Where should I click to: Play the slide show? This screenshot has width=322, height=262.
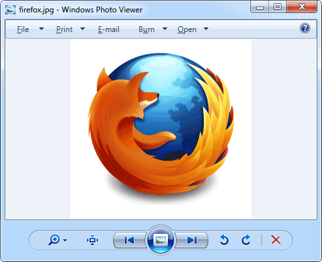[x=161, y=240]
